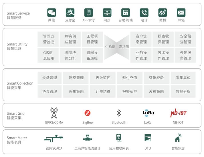Select the red NB-IOT logo
Viewport: 204px width, 157px height.
click(x=178, y=113)
